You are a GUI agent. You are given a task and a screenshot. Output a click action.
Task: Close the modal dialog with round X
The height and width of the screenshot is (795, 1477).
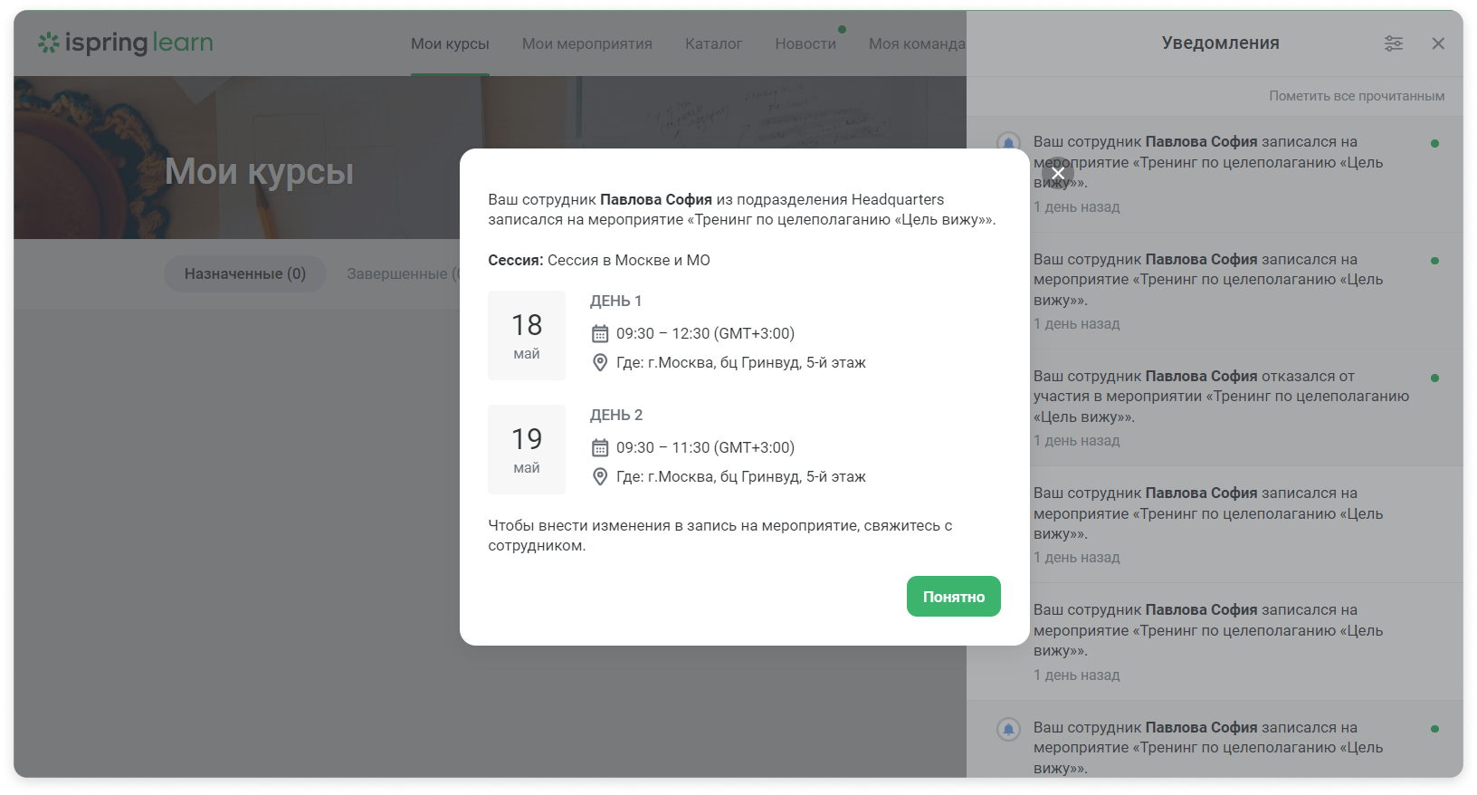click(1058, 173)
